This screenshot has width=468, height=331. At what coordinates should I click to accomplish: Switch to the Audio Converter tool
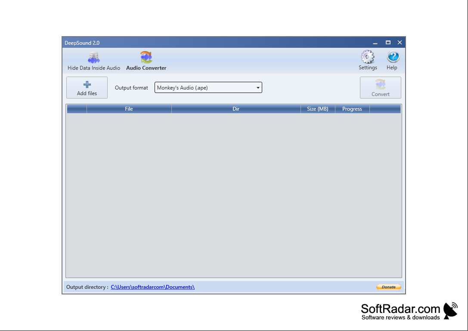coord(146,61)
